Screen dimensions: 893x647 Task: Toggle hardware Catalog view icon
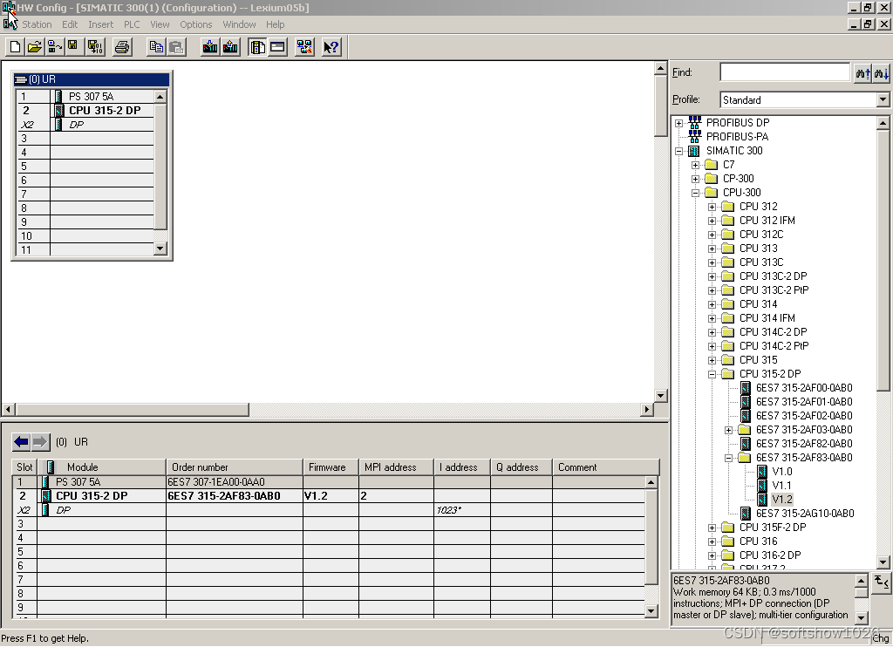pos(257,47)
